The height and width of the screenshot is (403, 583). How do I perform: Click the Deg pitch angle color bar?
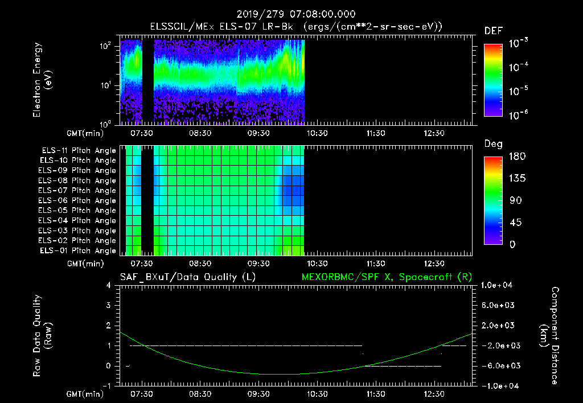click(x=493, y=200)
